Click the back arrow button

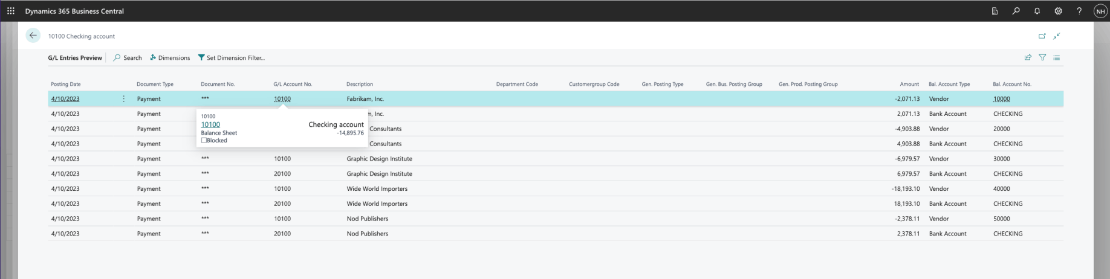(33, 36)
